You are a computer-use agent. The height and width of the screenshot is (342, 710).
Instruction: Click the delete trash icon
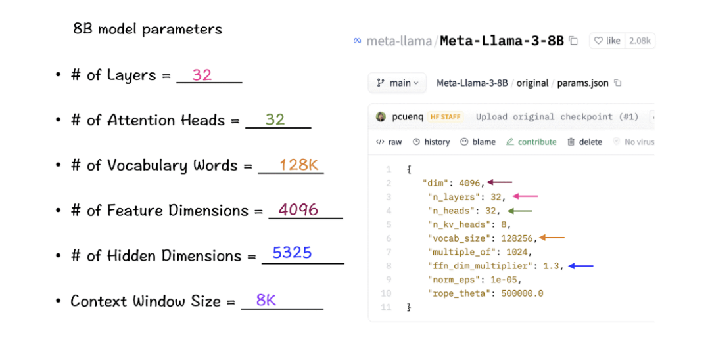pyautogui.click(x=571, y=142)
